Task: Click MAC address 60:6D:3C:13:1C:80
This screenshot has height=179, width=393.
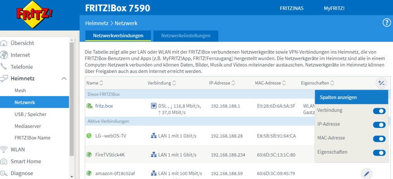Action: tap(276, 155)
